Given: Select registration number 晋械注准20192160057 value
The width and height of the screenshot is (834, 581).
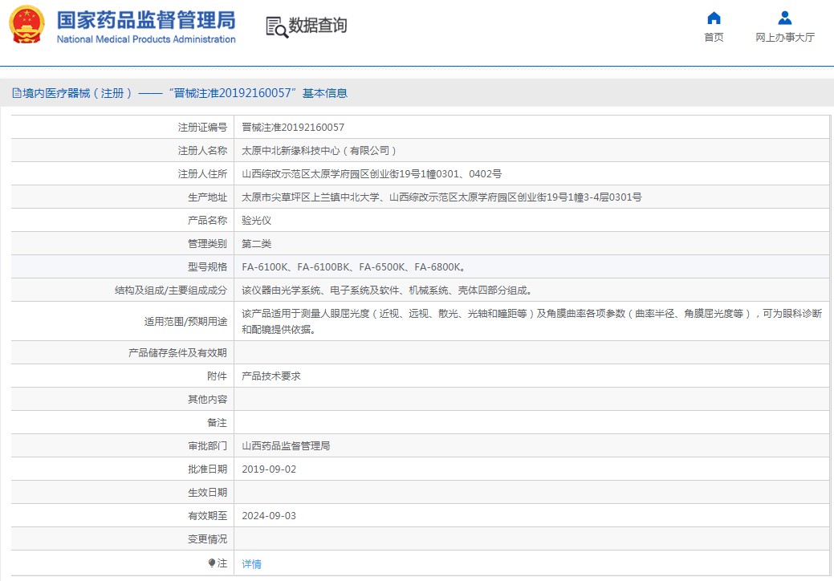Looking at the screenshot, I should click(293, 128).
